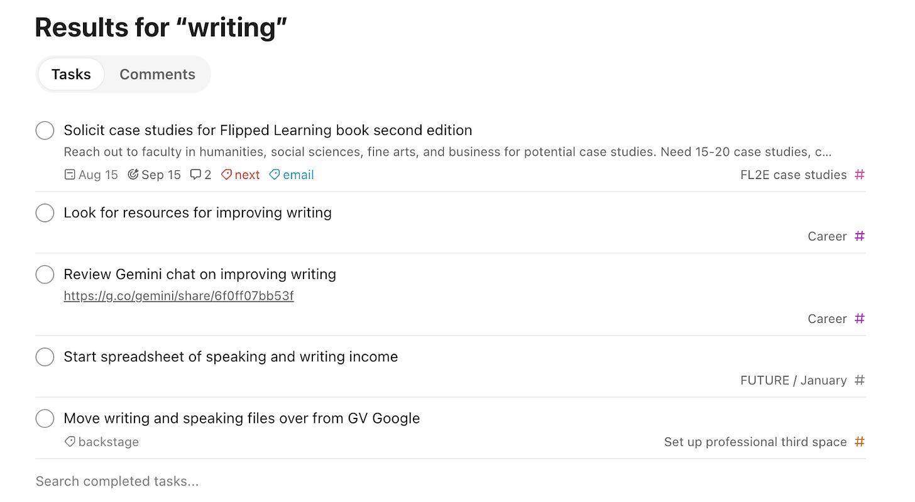
Task: Check off 'Review Gemini chat on improving writing'
Action: (45, 274)
